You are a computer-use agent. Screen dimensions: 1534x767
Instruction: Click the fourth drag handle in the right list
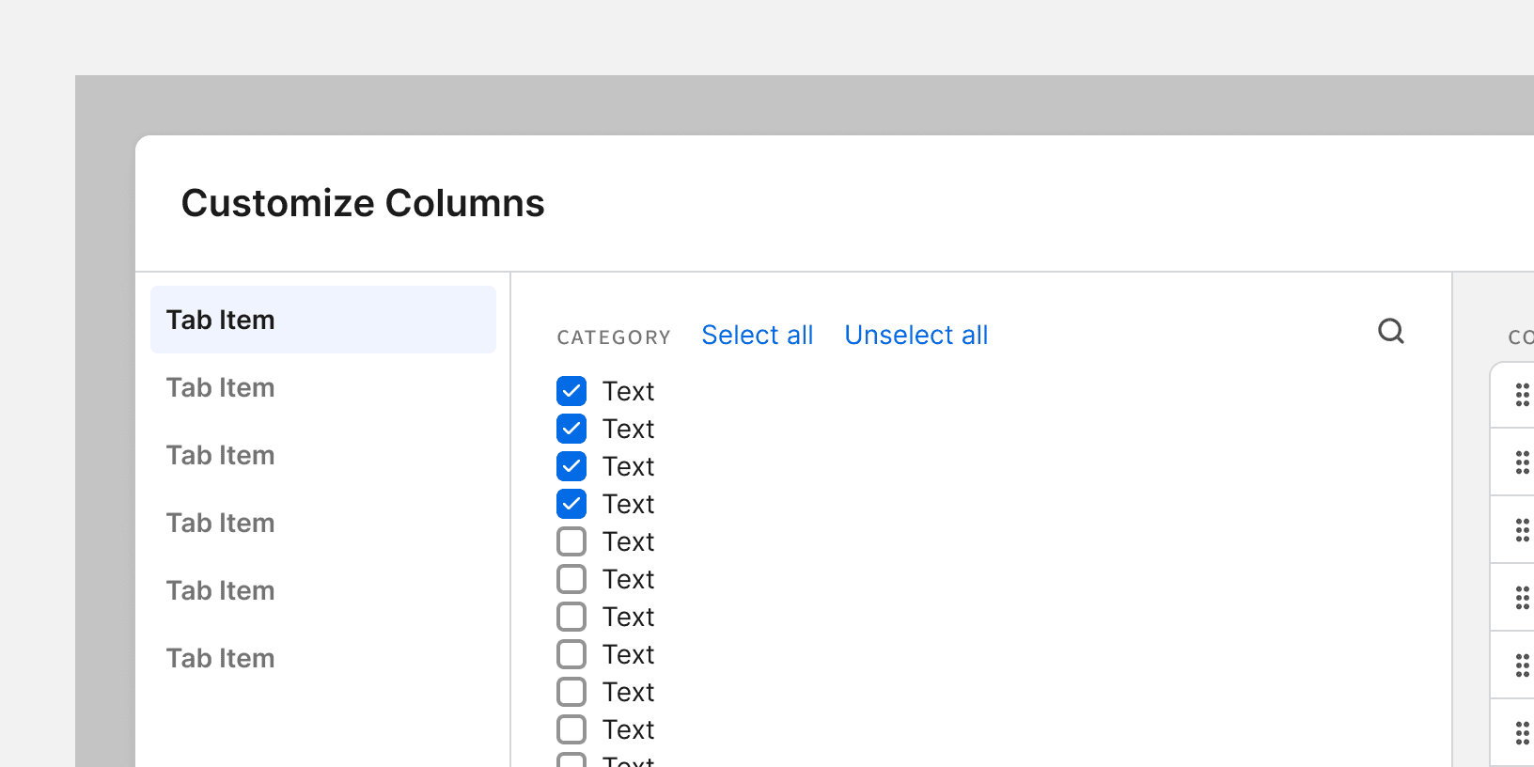[x=1522, y=598]
